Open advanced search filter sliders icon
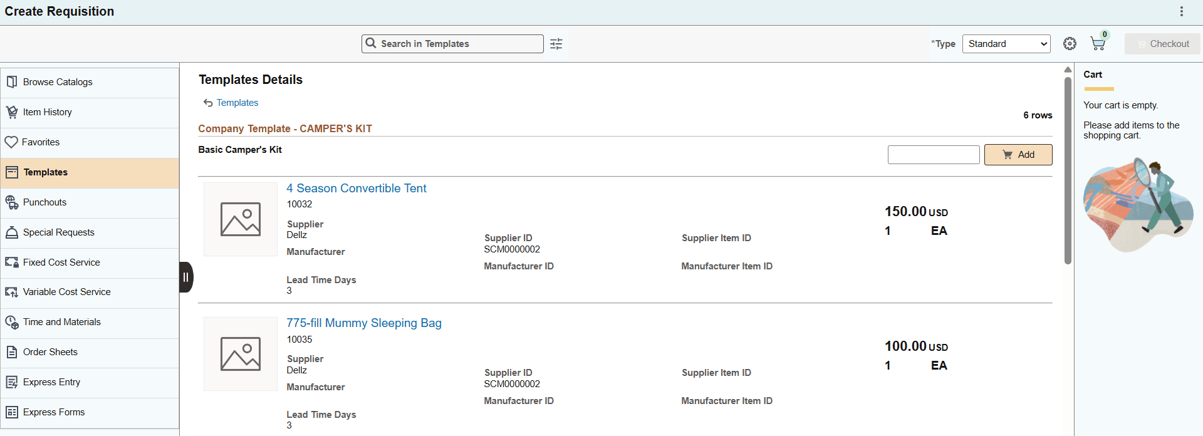The height and width of the screenshot is (436, 1203). 556,44
